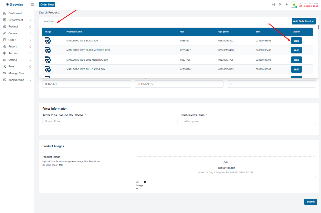This screenshot has height=213, width=321.
Task: Expand the Department menu chevron
Action: click(30, 20)
